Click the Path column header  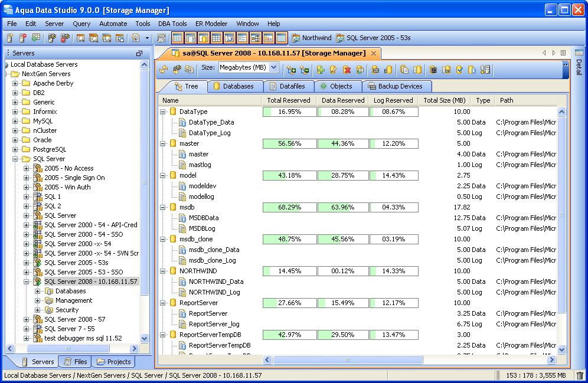pyautogui.click(x=507, y=100)
